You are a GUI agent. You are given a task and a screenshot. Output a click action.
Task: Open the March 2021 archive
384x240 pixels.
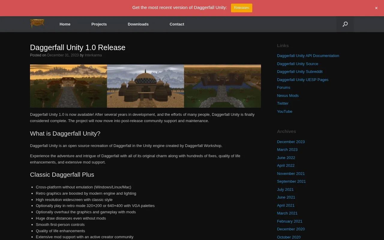click(x=287, y=213)
